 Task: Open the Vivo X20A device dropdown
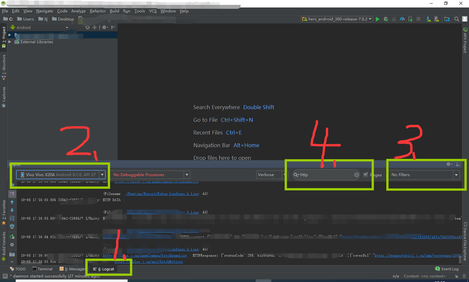tap(61, 175)
